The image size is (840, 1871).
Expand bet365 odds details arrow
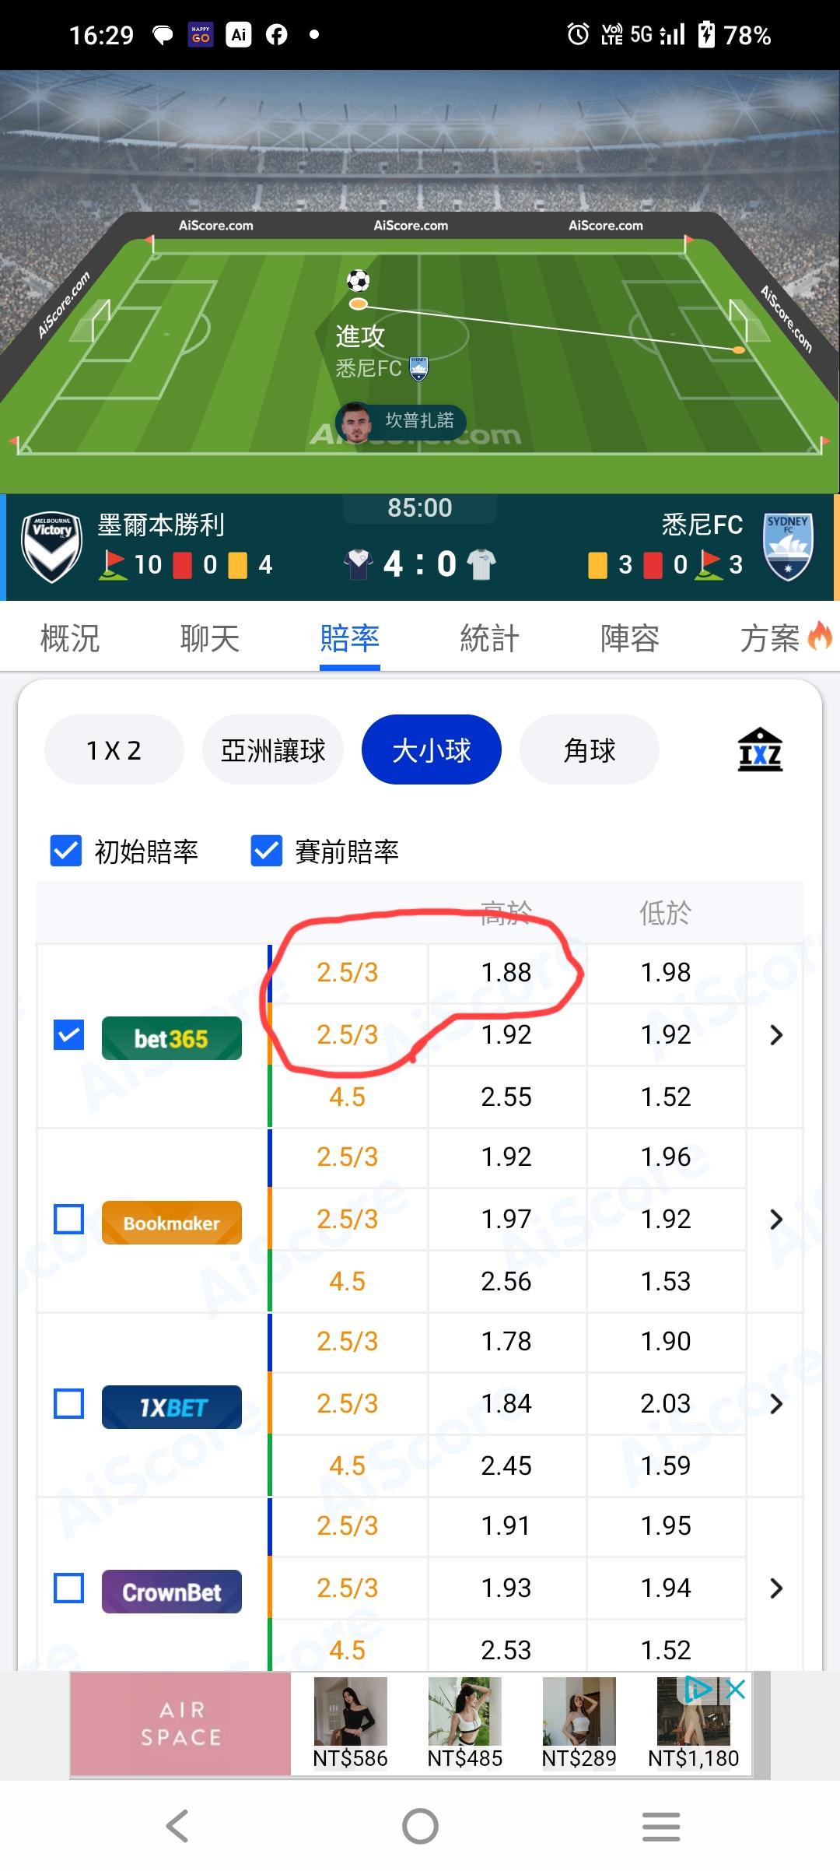(x=775, y=1035)
